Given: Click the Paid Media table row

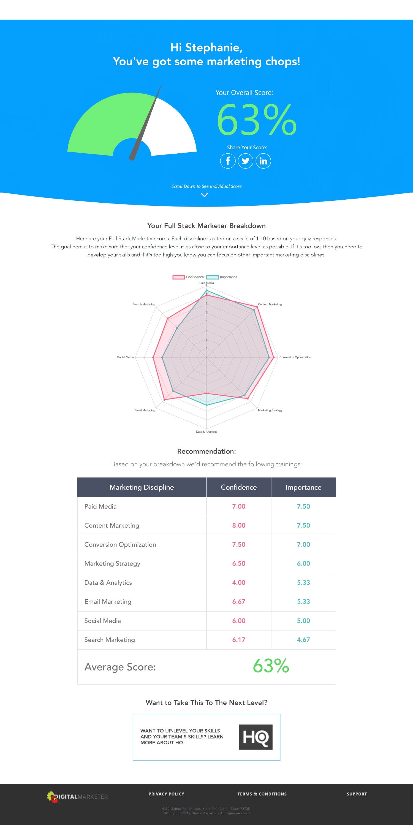Looking at the screenshot, I should pos(206,506).
